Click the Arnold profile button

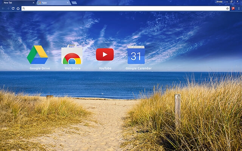click(219, 2)
